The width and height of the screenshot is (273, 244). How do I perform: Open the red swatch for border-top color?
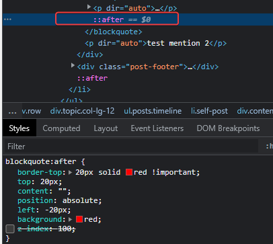tap(129, 172)
